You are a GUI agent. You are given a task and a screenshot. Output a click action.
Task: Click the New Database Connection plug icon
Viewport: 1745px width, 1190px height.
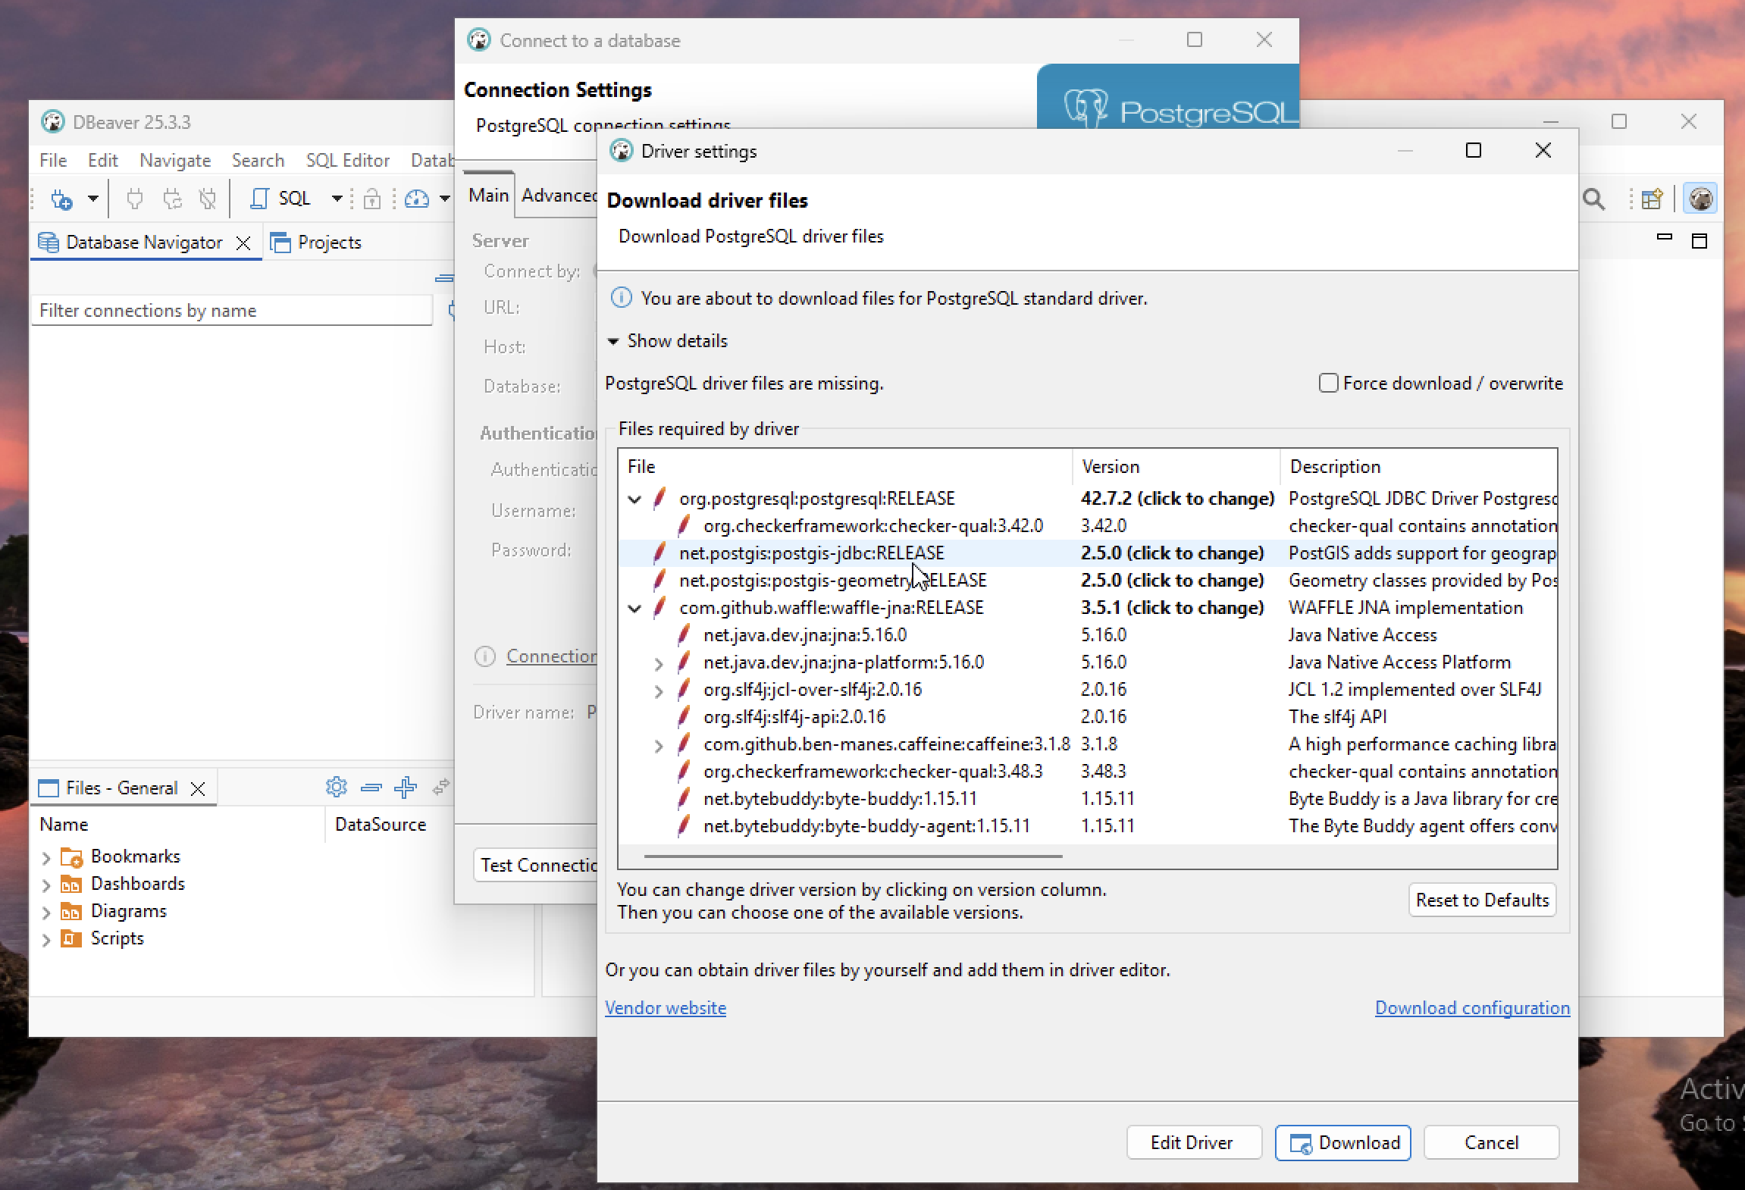click(x=61, y=199)
